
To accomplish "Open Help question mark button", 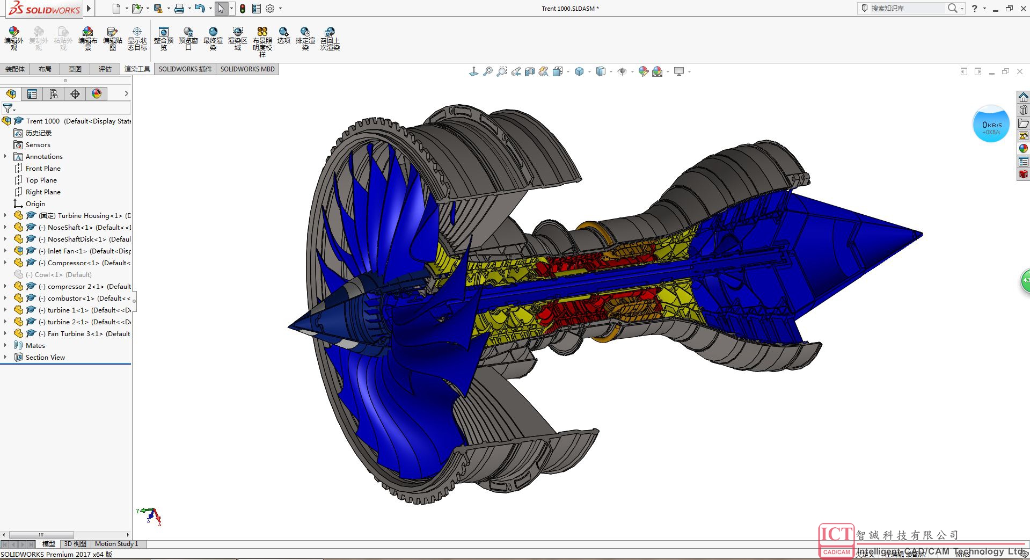I will [x=974, y=8].
